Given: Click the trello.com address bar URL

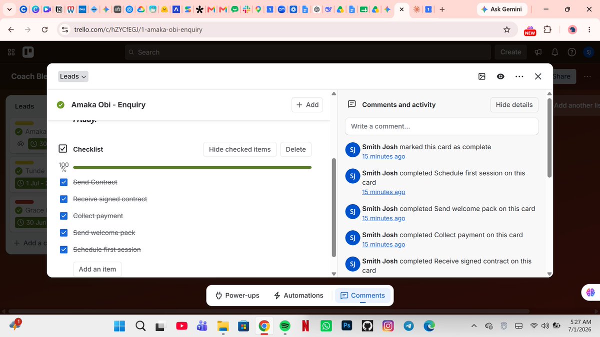Looking at the screenshot, I should pos(138,29).
